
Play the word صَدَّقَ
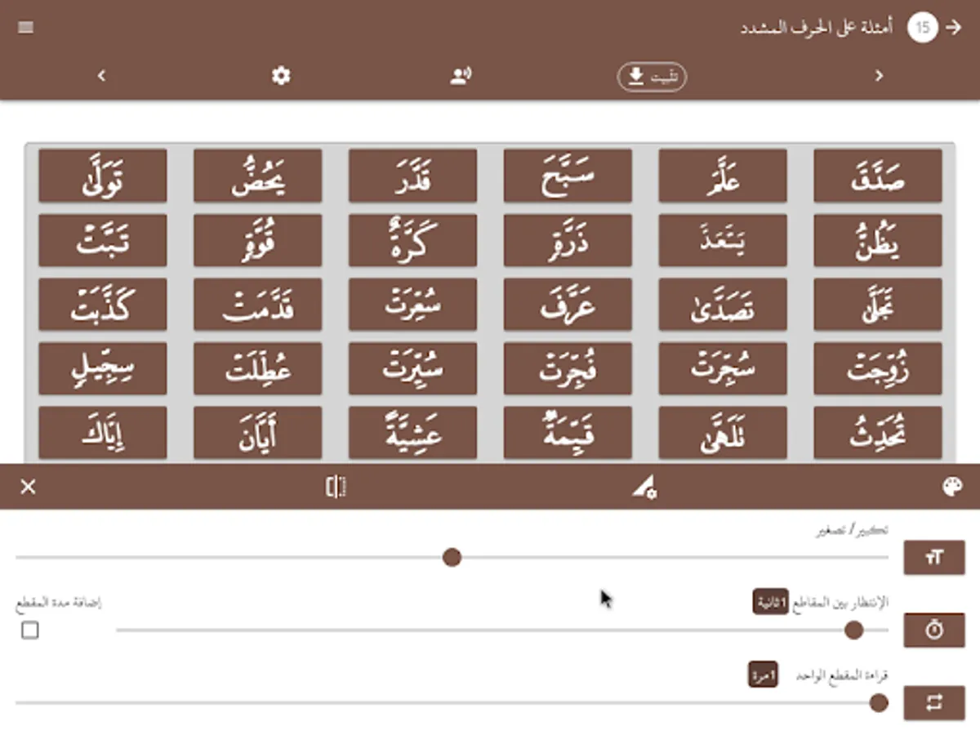pyautogui.click(x=878, y=176)
